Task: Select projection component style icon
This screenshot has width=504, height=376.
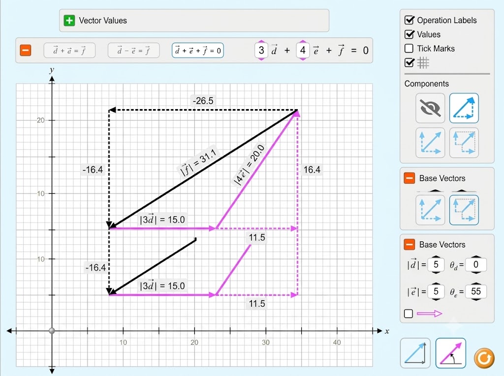Action: 464,143
